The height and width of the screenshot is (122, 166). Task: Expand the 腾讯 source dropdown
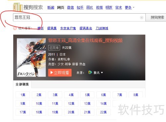pos(98,73)
